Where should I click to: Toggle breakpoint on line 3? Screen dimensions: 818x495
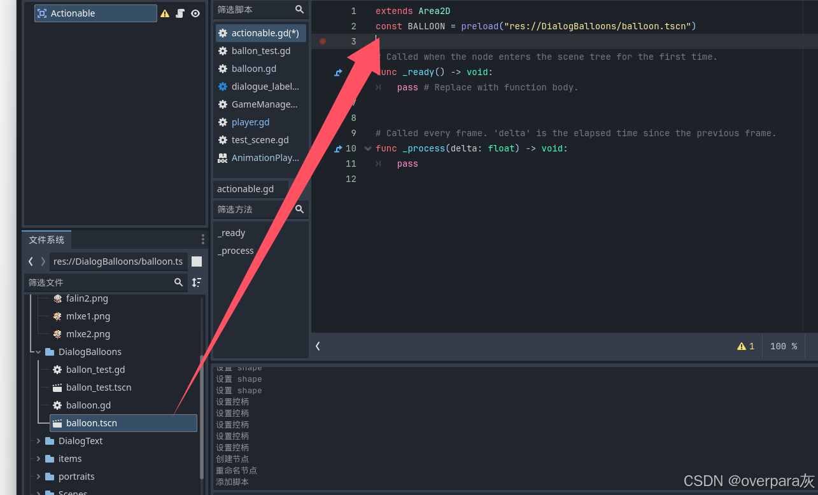[x=323, y=41]
